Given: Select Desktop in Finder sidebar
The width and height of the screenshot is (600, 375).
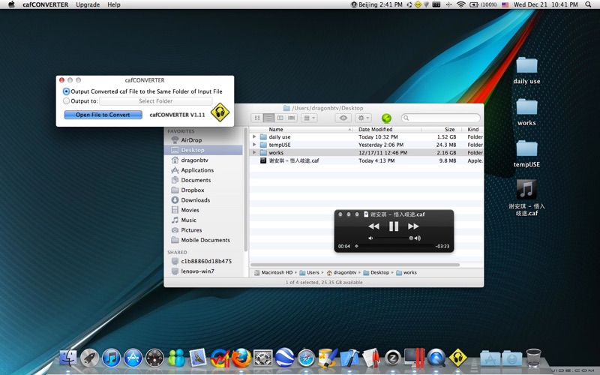Looking at the screenshot, I should (x=203, y=150).
